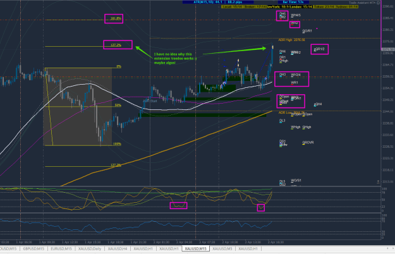Viewport: 395px width, 254px height.
Task: Switch to the XAUUSD,M5 chart tab
Action: click(222, 249)
